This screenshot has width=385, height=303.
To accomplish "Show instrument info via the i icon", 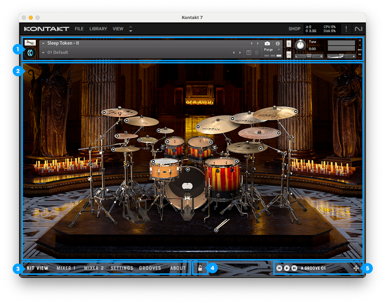I will [278, 43].
